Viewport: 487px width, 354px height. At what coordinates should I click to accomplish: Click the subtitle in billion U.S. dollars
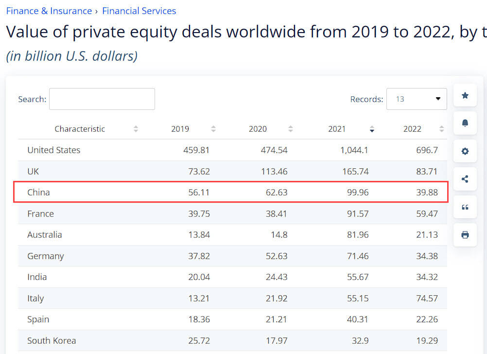pyautogui.click(x=72, y=56)
